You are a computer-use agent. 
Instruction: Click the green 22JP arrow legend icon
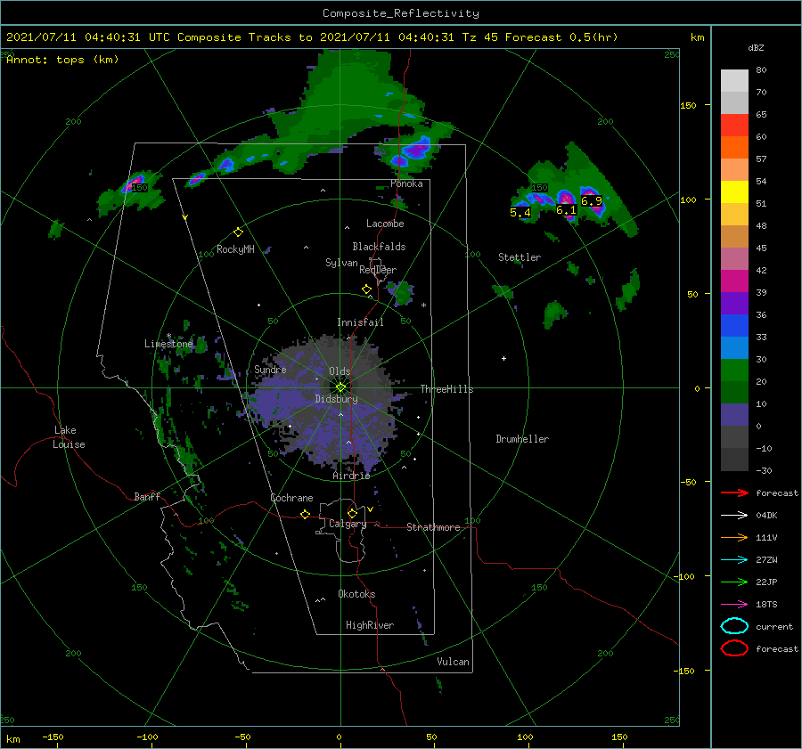pyautogui.click(x=734, y=582)
